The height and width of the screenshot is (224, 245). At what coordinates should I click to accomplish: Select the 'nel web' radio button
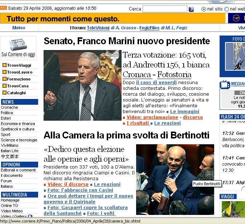[x=226, y=9]
